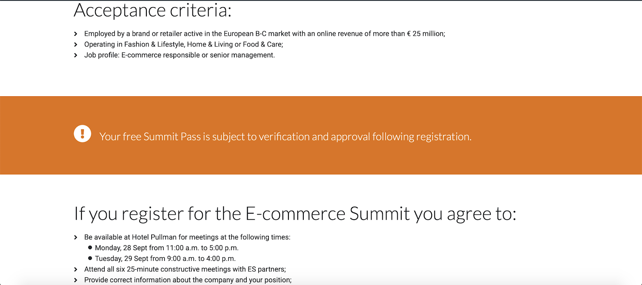642x285 pixels.
Task: Click the 'Operating in Fashion & Lifestyle' line
Action: (184, 44)
